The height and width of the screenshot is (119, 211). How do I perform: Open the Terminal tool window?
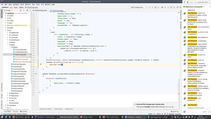click(x=23, y=112)
